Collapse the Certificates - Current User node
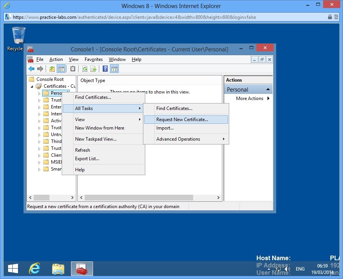343x279 pixels. click(32, 86)
